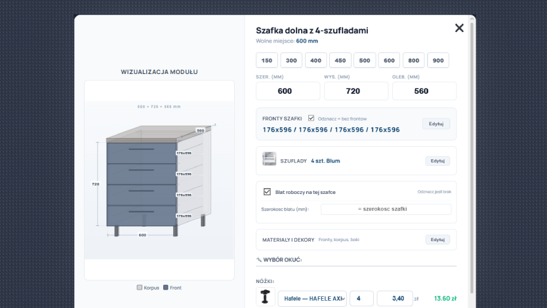The width and height of the screenshot is (547, 308).
Task: Click the drawer system thumbnail icon
Action: click(270, 159)
